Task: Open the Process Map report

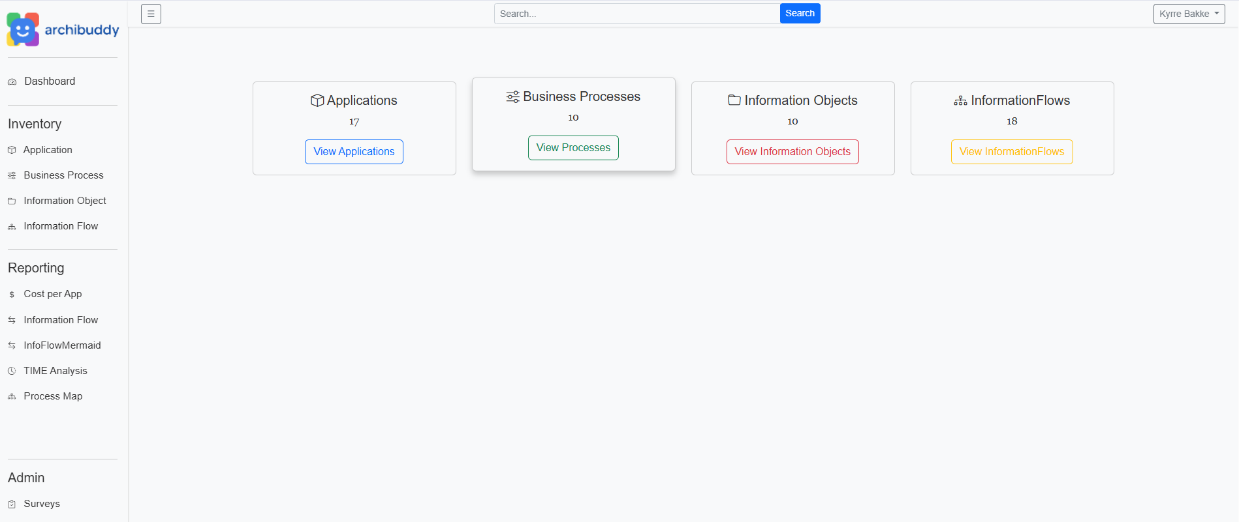Action: (53, 396)
